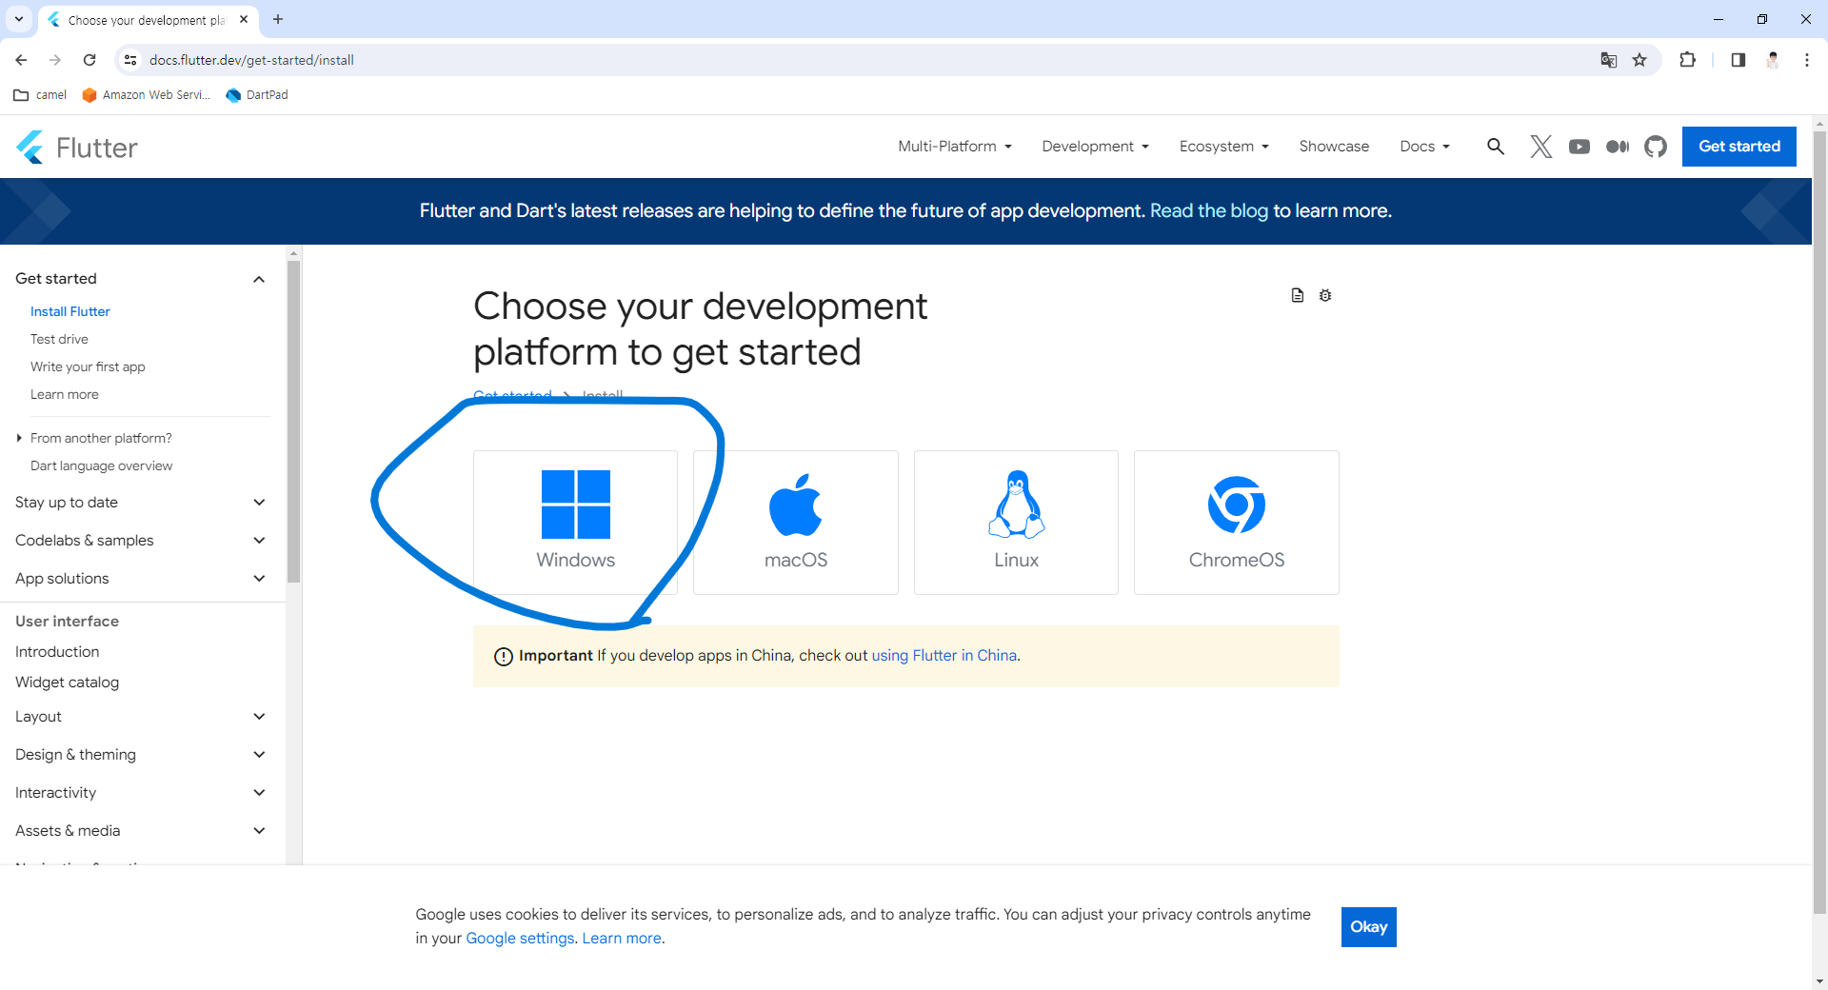Open Flutter's Medium blog icon
Viewport: 1828px width, 990px height.
pyautogui.click(x=1618, y=147)
